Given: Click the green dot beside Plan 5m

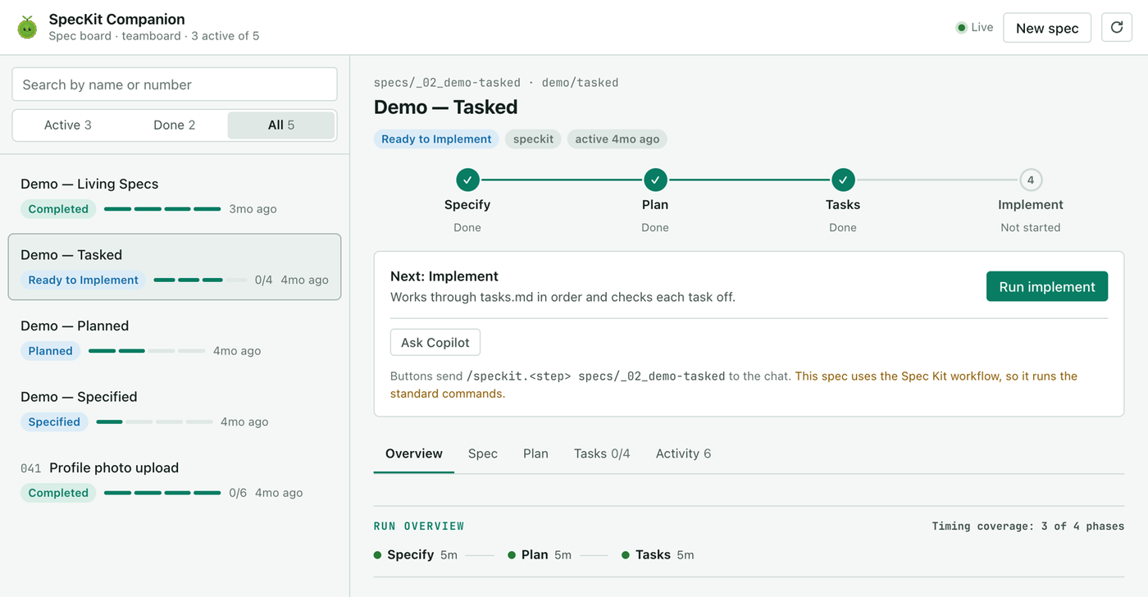Looking at the screenshot, I should point(512,555).
